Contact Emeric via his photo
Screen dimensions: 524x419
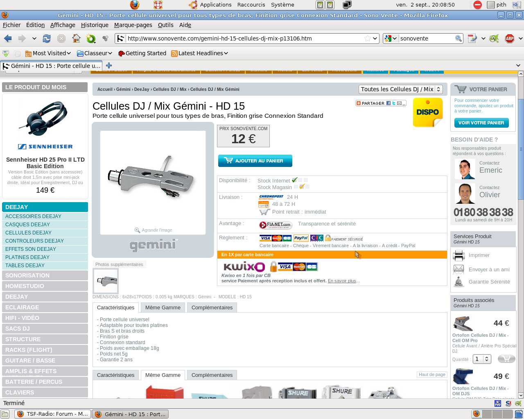(x=465, y=169)
